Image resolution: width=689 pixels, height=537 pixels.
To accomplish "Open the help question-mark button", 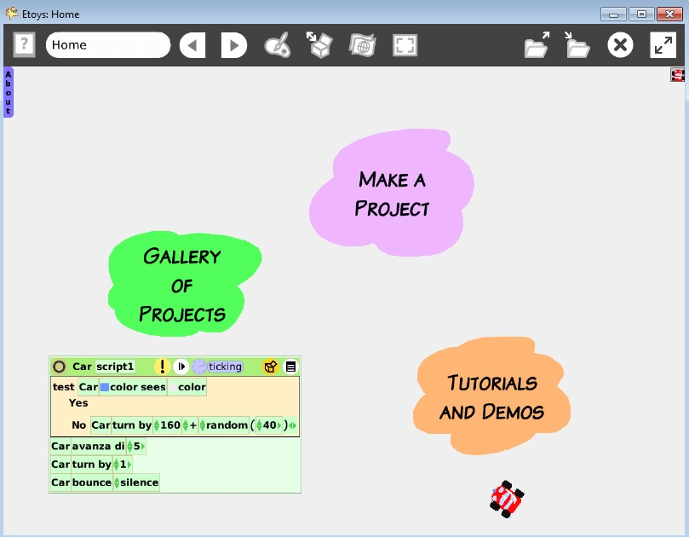I will pyautogui.click(x=24, y=44).
